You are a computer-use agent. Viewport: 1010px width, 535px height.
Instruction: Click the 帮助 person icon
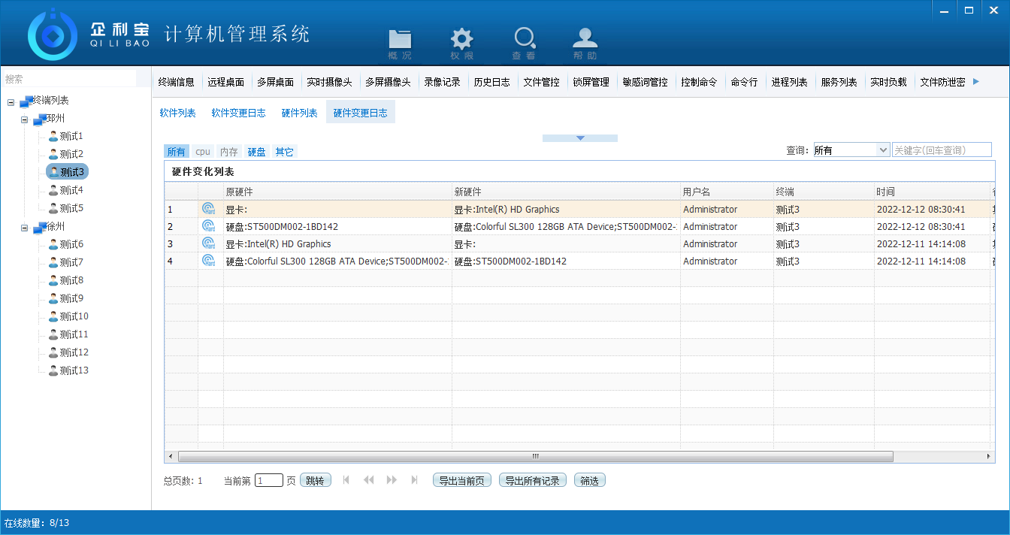point(585,42)
